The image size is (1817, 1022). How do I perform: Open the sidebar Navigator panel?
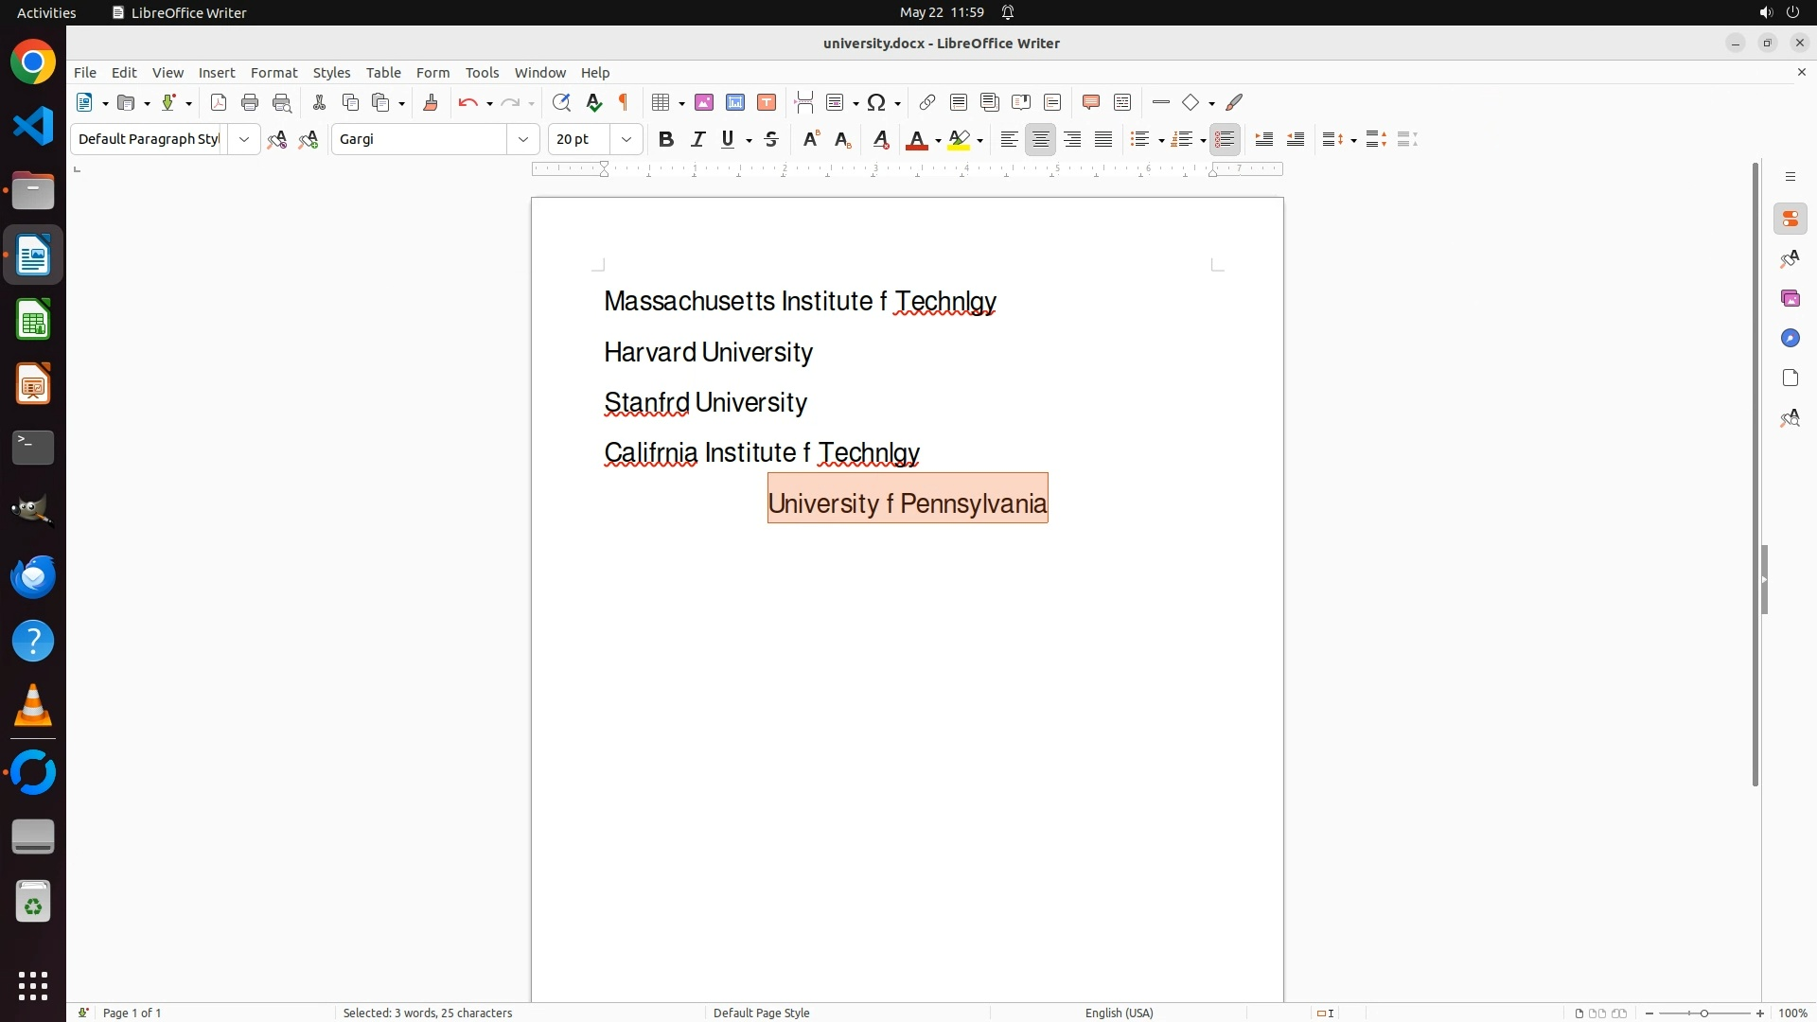1790,339
